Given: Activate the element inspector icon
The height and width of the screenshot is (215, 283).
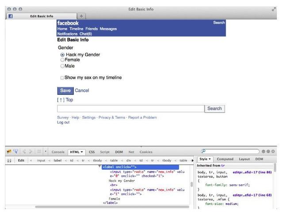Looking at the screenshot, I should [16, 151].
